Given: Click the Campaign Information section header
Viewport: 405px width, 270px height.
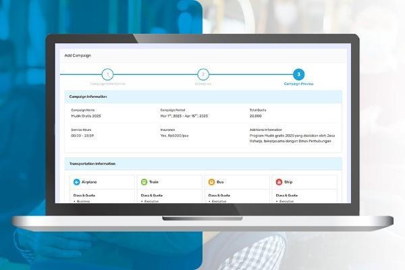Looking at the screenshot, I should (88, 97).
